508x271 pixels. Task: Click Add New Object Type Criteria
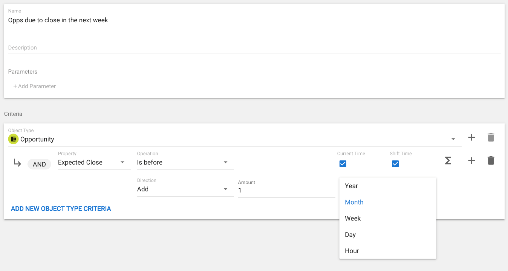coord(61,209)
